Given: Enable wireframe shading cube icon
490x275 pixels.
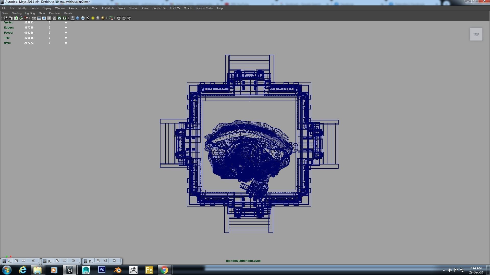Looking at the screenshot, I should point(72,18).
